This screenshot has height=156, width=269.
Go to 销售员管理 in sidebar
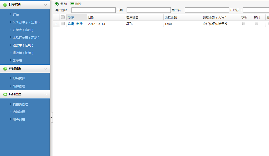coord(20,104)
